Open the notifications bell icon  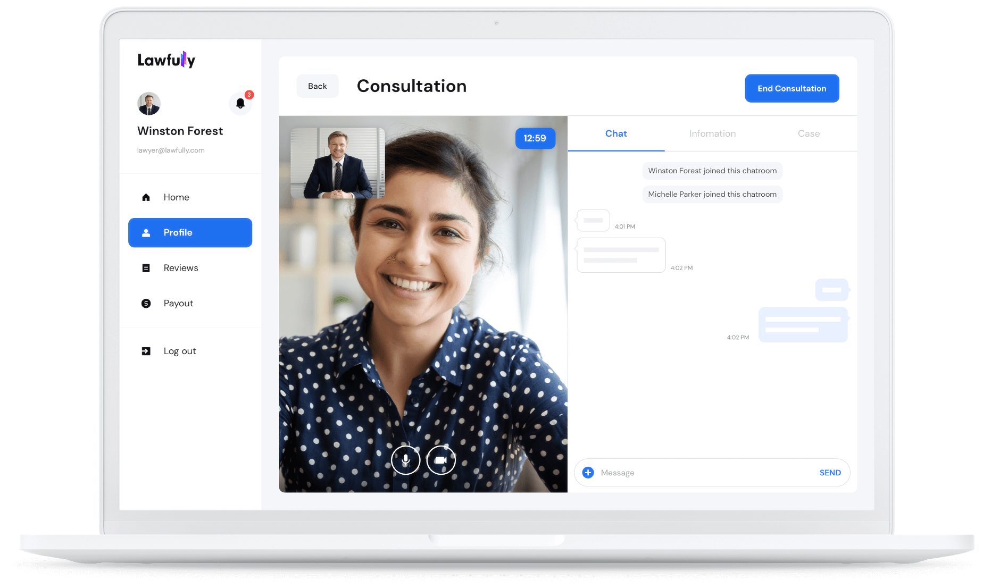pos(240,104)
